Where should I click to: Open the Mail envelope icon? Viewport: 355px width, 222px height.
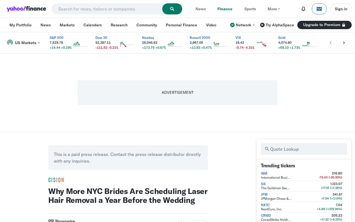319,9
